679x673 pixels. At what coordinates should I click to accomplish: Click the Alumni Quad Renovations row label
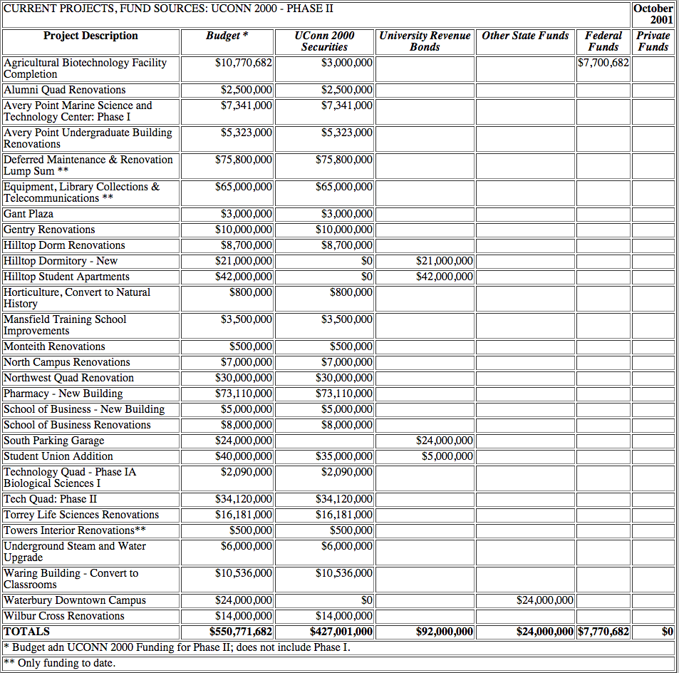(65, 90)
